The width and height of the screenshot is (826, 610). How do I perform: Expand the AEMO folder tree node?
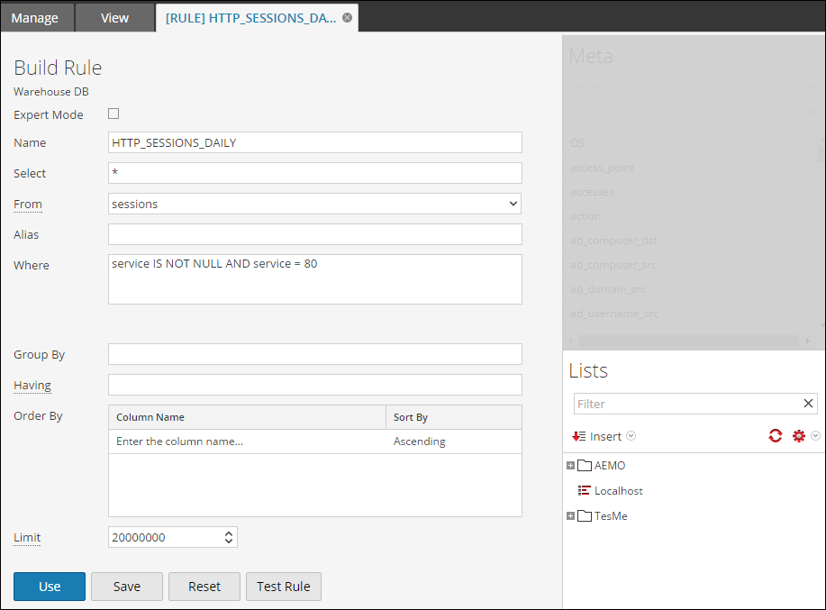(570, 466)
